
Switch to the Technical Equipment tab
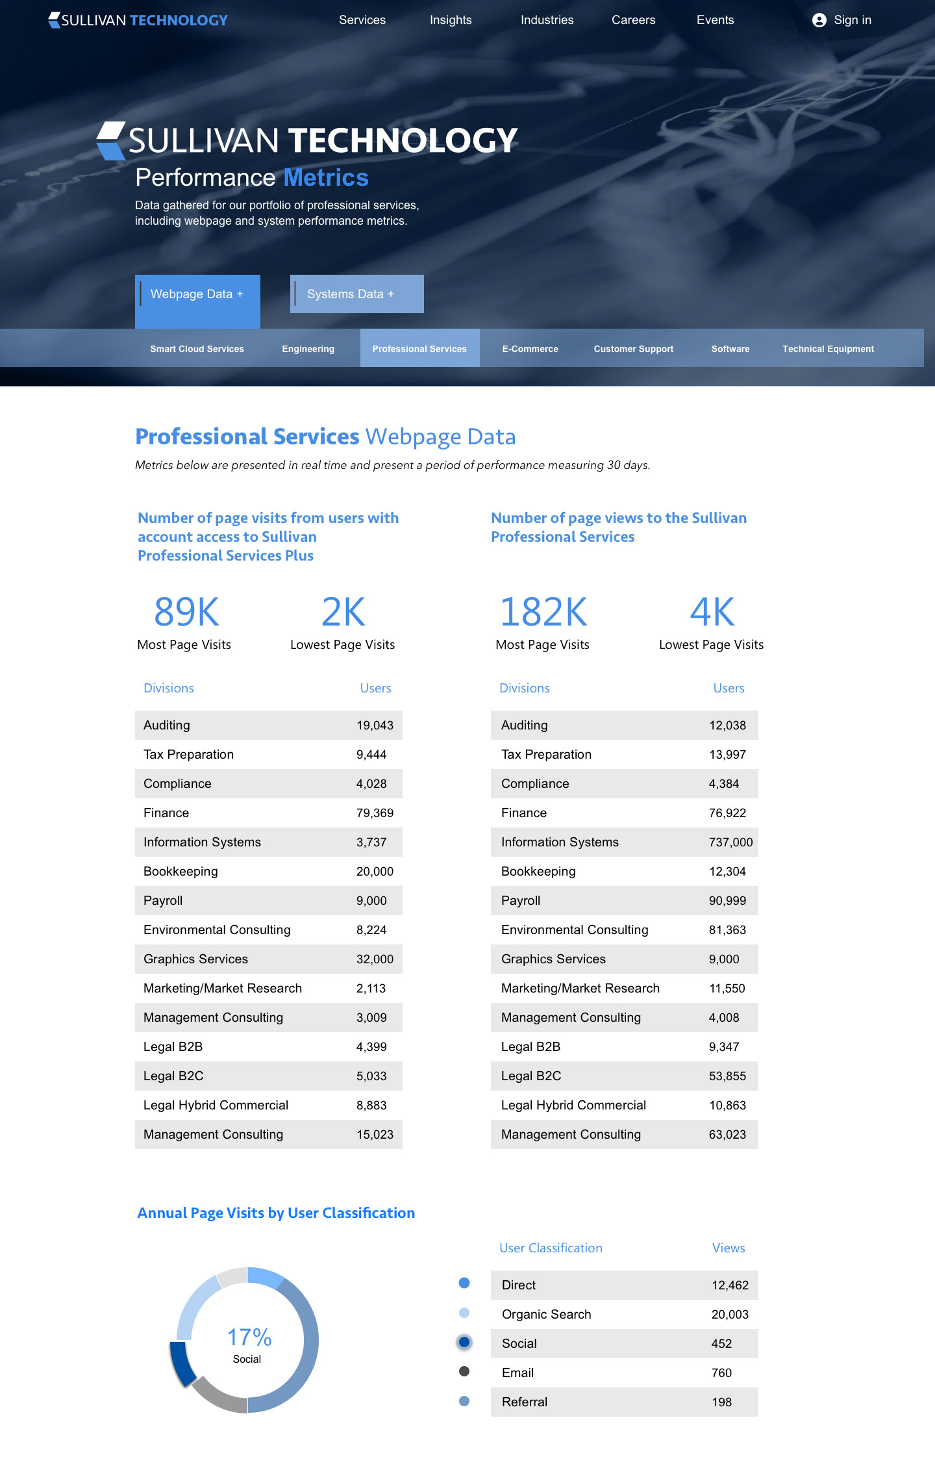pyautogui.click(x=828, y=349)
